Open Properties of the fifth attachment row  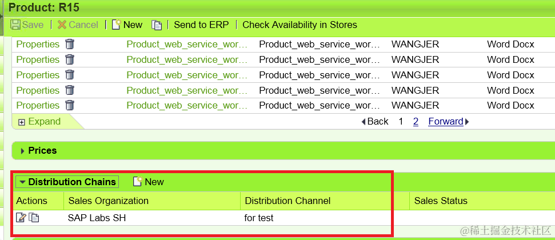38,105
